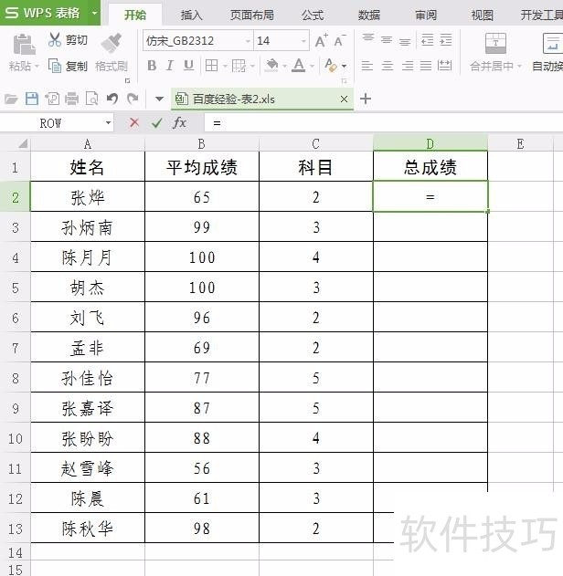The height and width of the screenshot is (576, 563).
Task: Expand draw border dropdown arrow
Action: [x=252, y=66]
